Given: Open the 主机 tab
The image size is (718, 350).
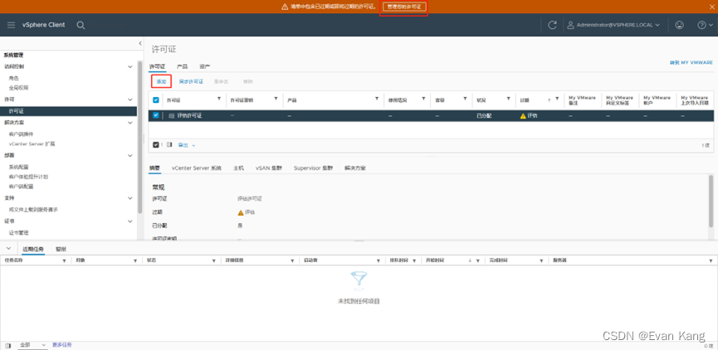Looking at the screenshot, I should (238, 168).
